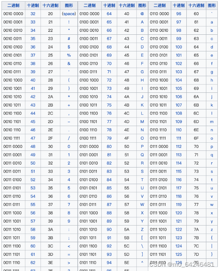This screenshot has width=220, height=271.
Task: Open the @ character link
Action: [x=142, y=14]
